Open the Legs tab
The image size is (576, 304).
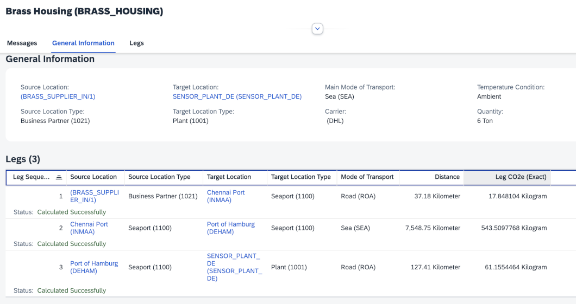tap(136, 43)
